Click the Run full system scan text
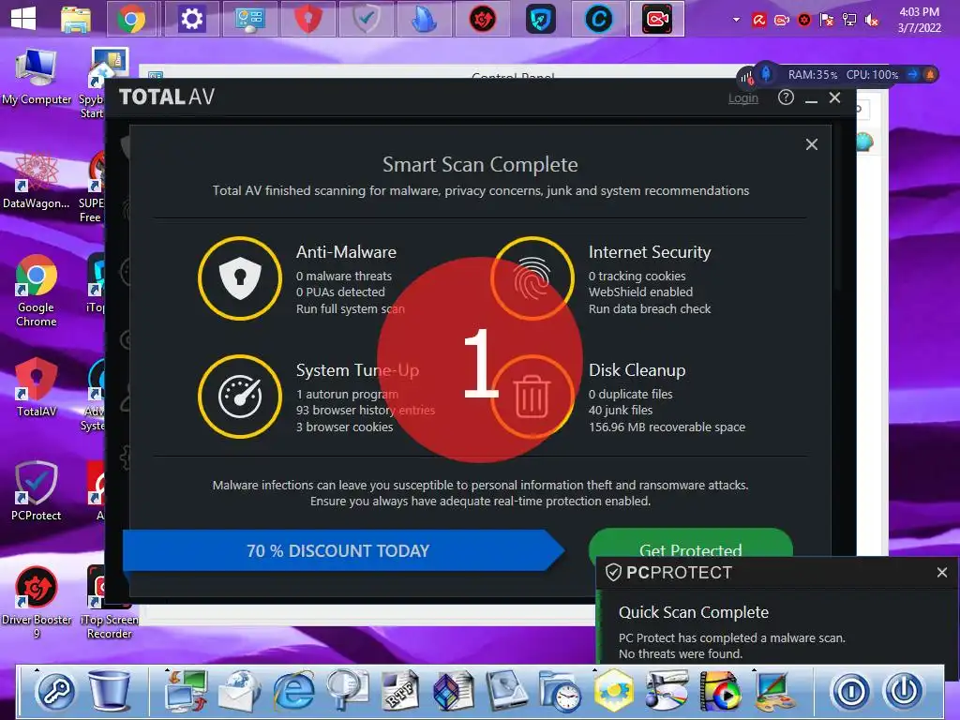 [351, 308]
